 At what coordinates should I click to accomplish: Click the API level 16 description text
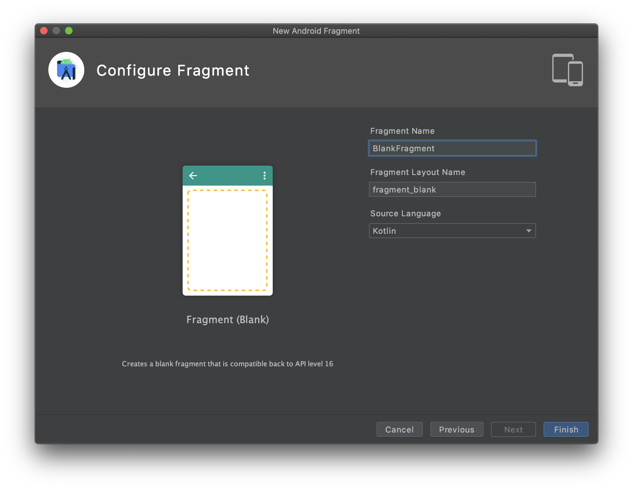pos(227,364)
